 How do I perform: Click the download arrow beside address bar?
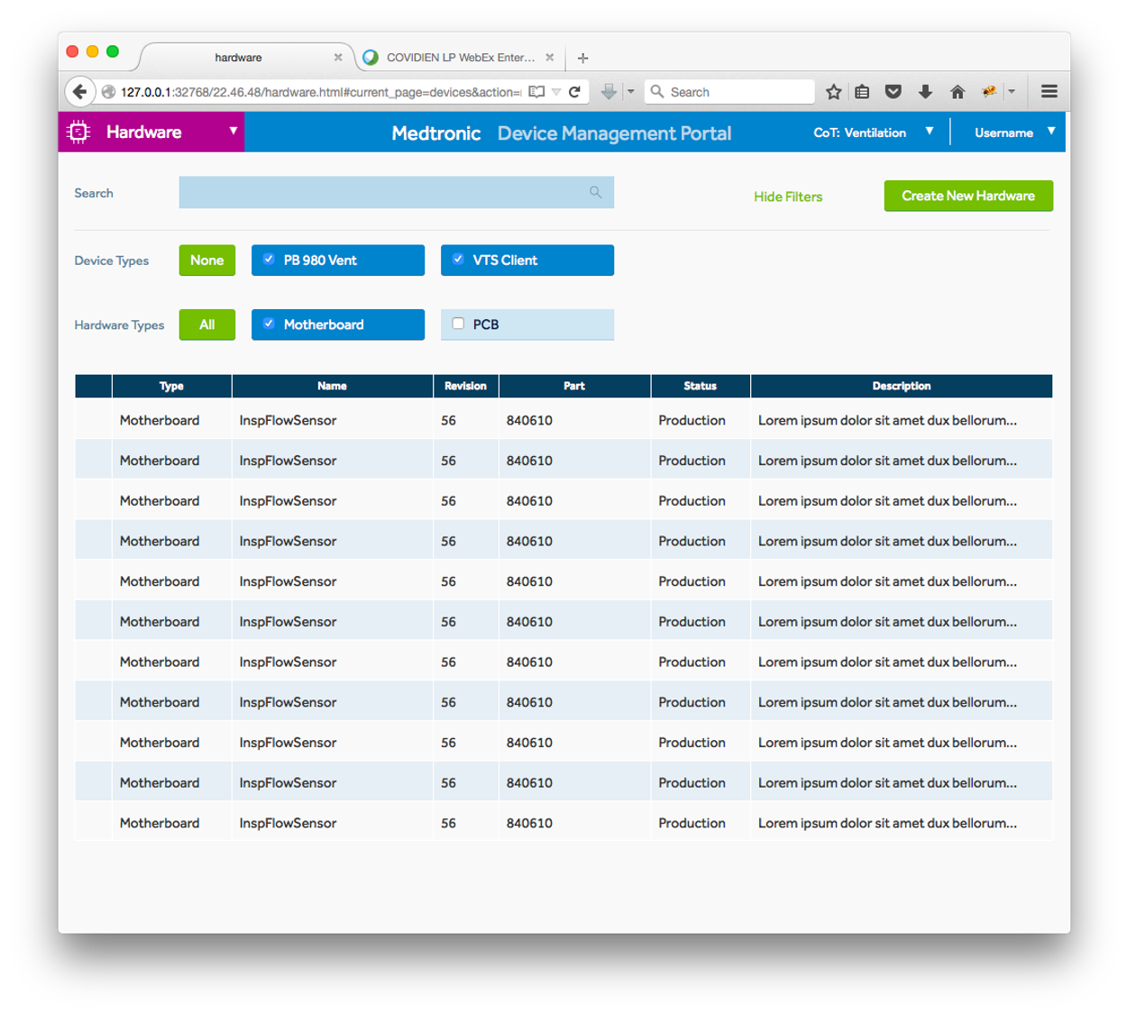[609, 92]
